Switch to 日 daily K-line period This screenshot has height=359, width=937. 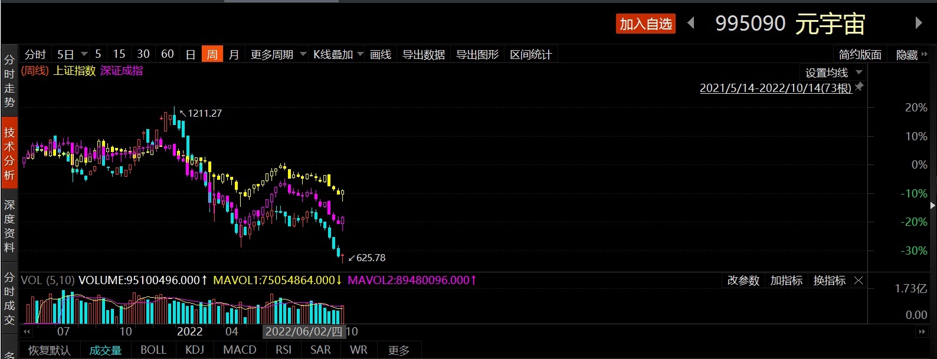[191, 55]
